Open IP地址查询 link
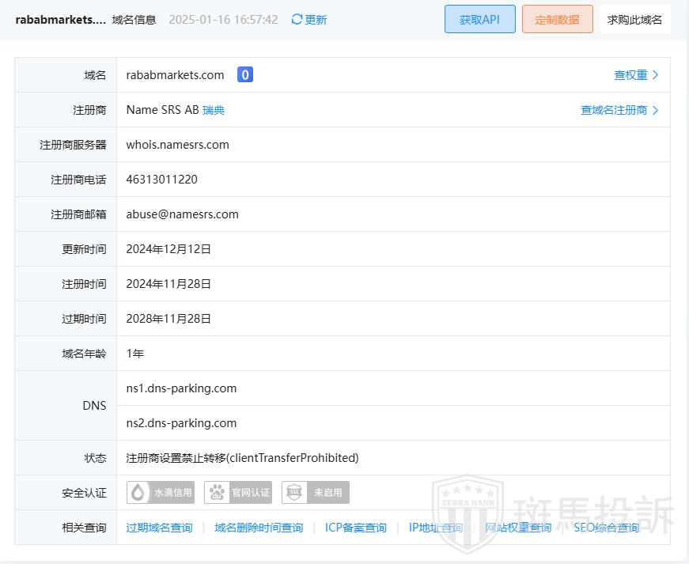 pos(436,528)
